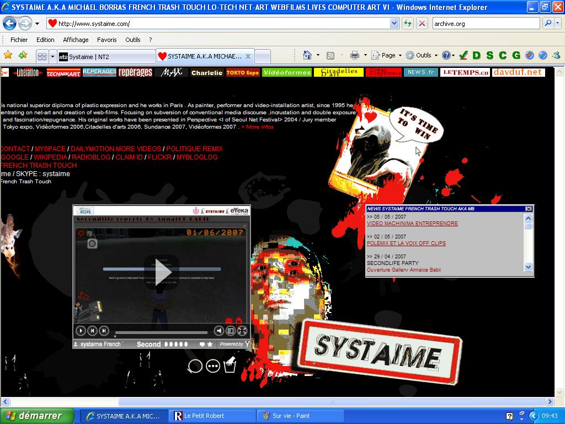Add to favorites with star-plus icon

click(23, 56)
